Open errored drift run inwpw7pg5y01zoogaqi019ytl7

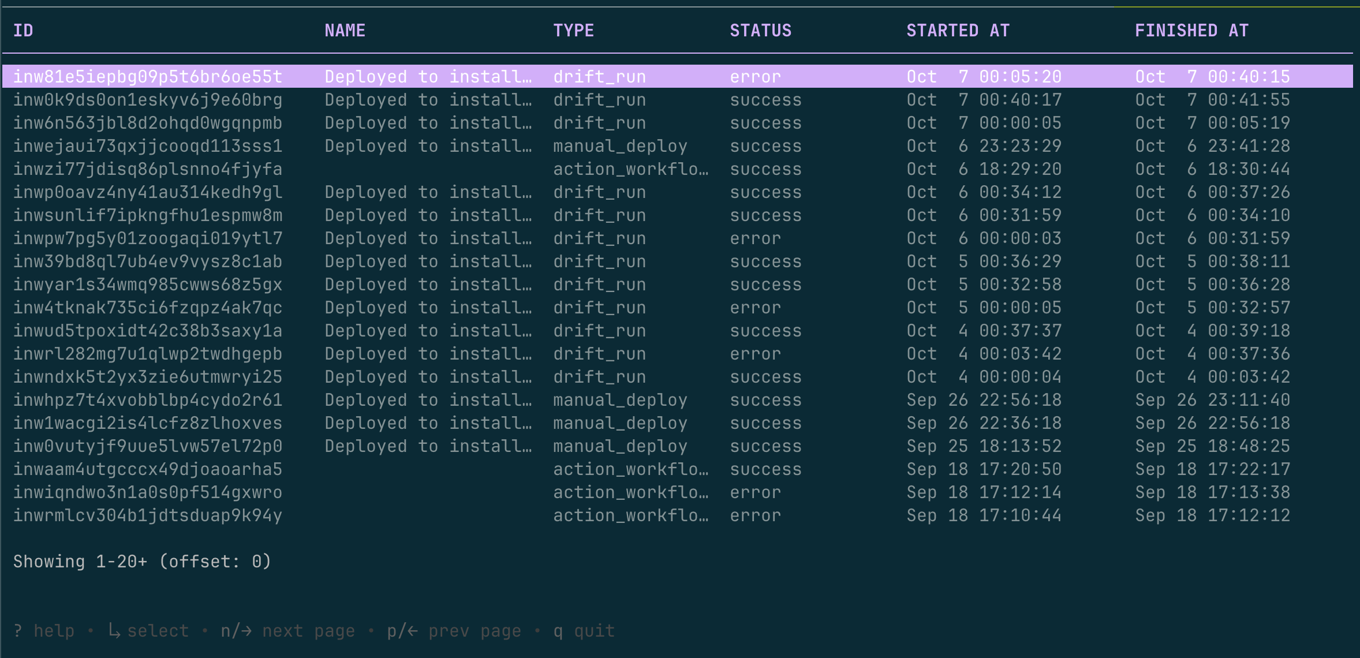click(x=148, y=238)
